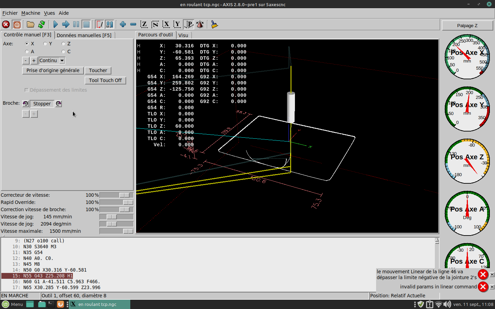Viewport: 495px width, 309px height.
Task: Start spindle counterclockwise icon
Action: click(x=25, y=104)
